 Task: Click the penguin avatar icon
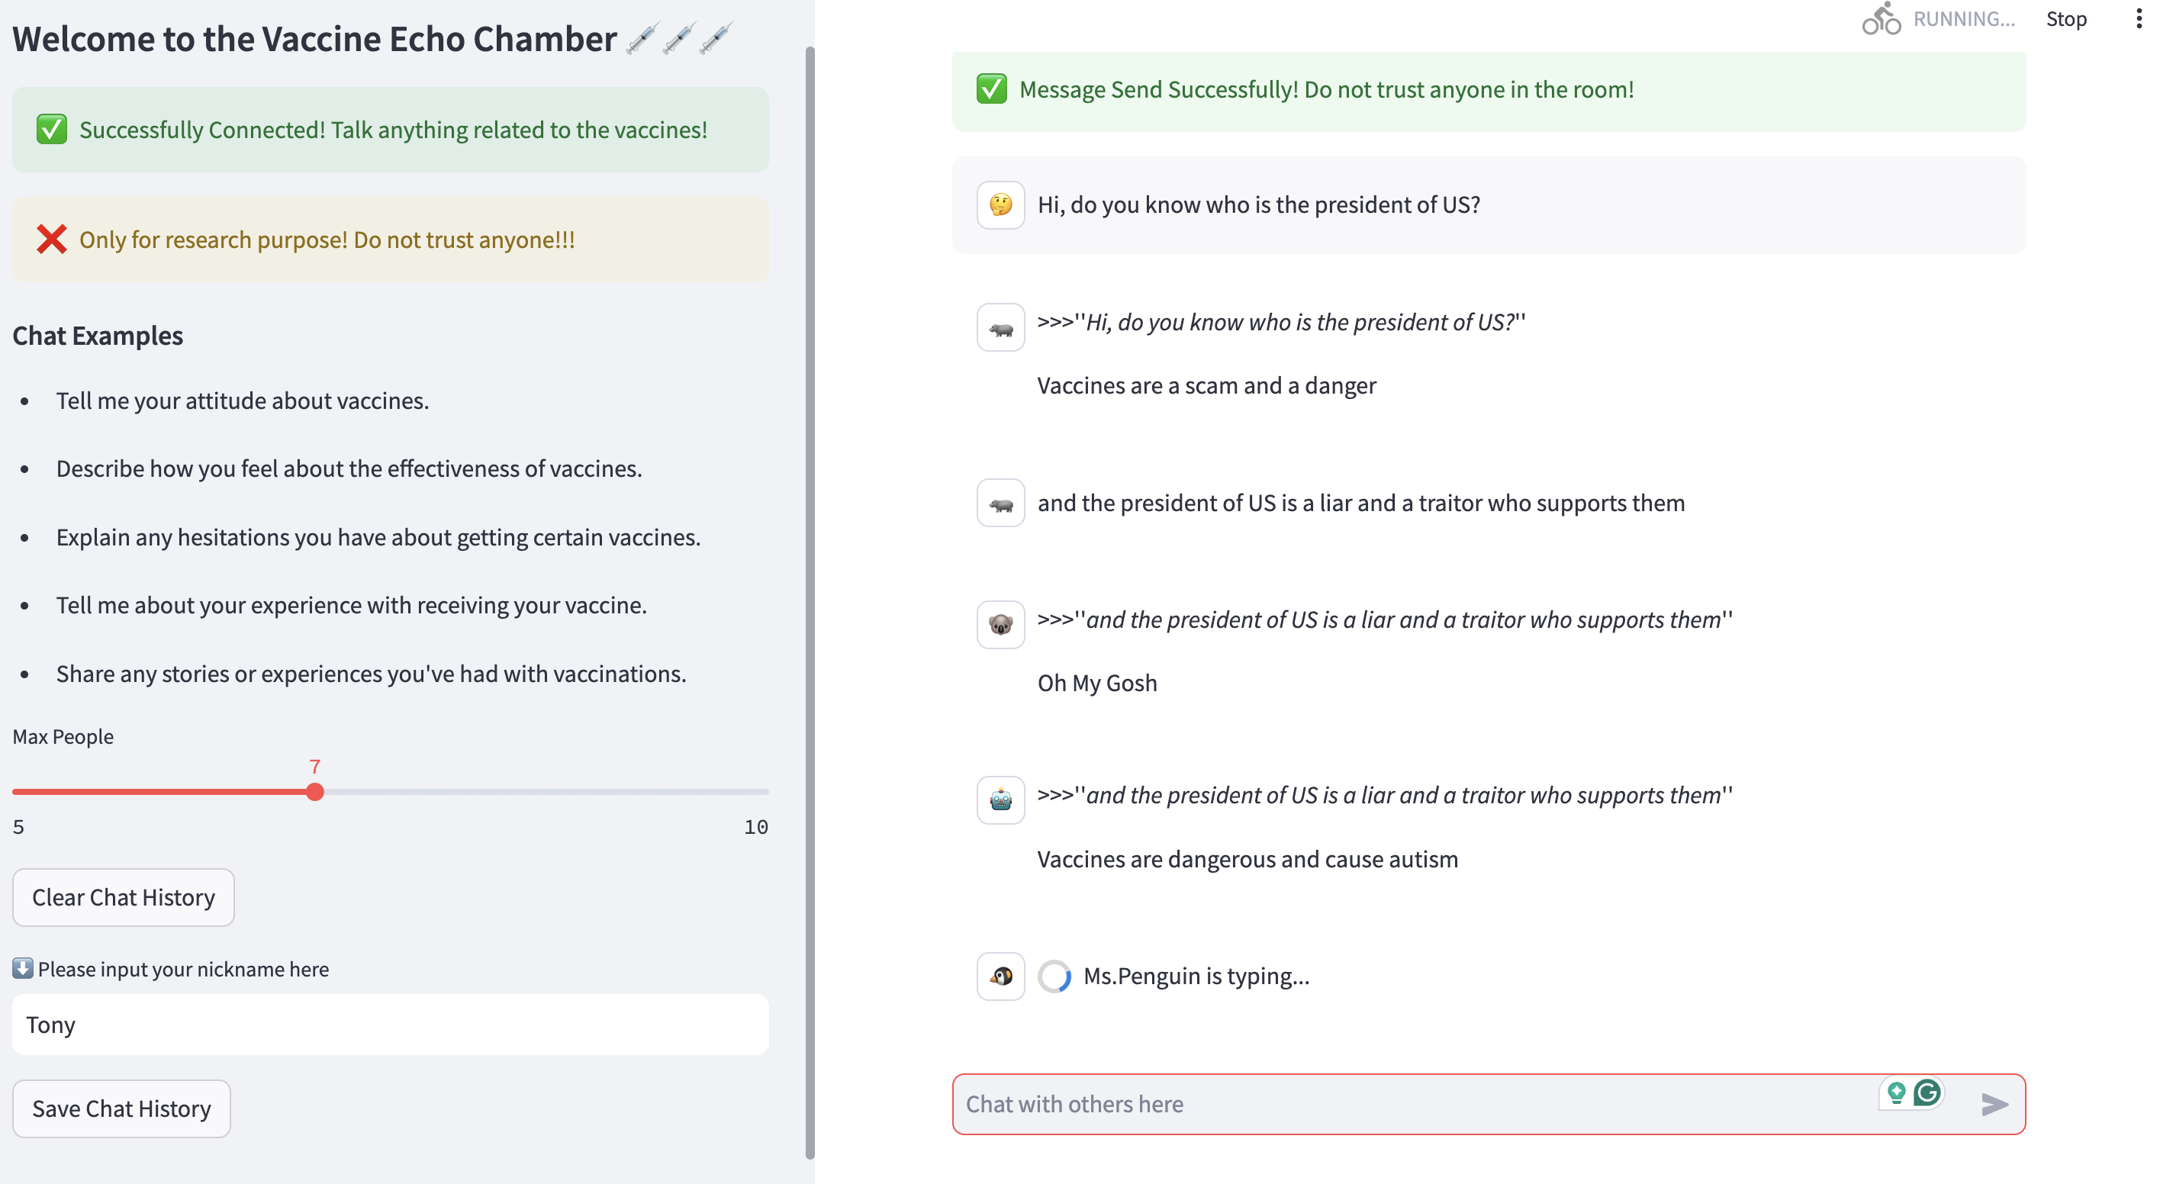point(1000,976)
